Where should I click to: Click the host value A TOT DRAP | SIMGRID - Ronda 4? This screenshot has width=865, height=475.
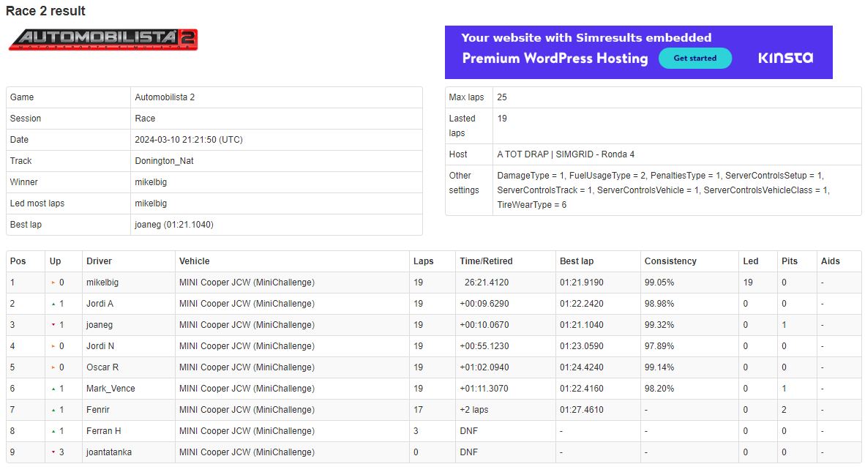(566, 154)
